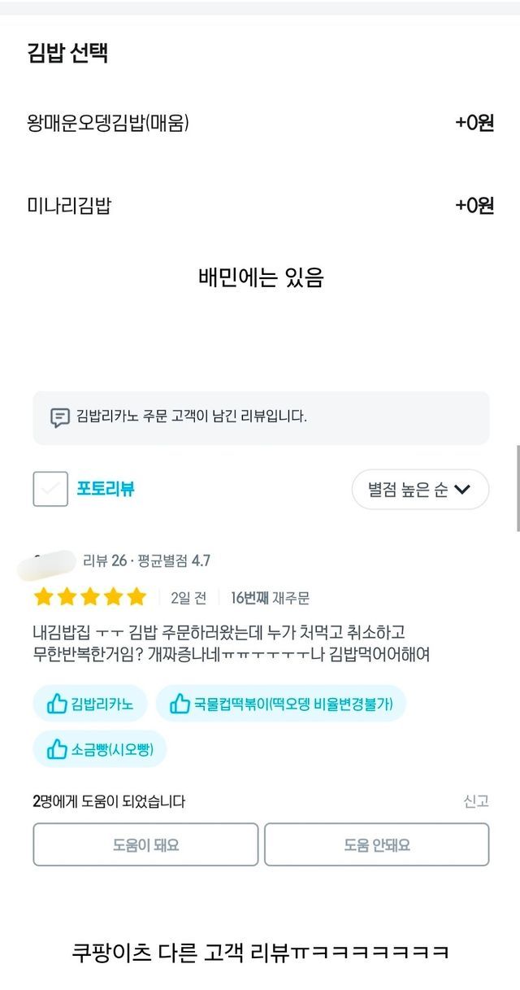Click the 김밥리카노 review notice banner

click(261, 417)
